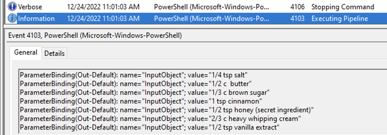Screen dimensions: 387x135
Task: Switch to the Details tab
Action: tap(55, 54)
